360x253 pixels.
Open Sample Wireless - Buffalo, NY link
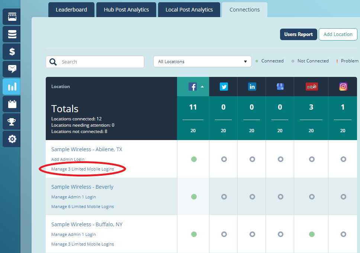click(x=87, y=224)
